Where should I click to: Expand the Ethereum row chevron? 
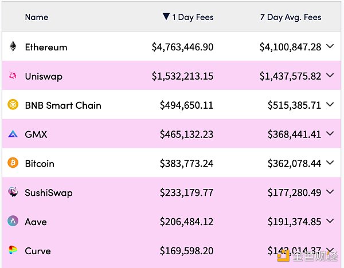[x=330, y=47]
